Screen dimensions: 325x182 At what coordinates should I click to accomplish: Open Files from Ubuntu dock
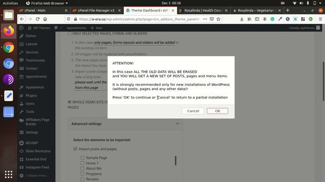pos(9,15)
